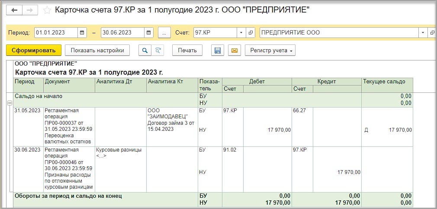Open the organization ПРЕДПРИЯТИЕ ООО dropdown
The height and width of the screenshot is (209, 437).
pos(423,32)
